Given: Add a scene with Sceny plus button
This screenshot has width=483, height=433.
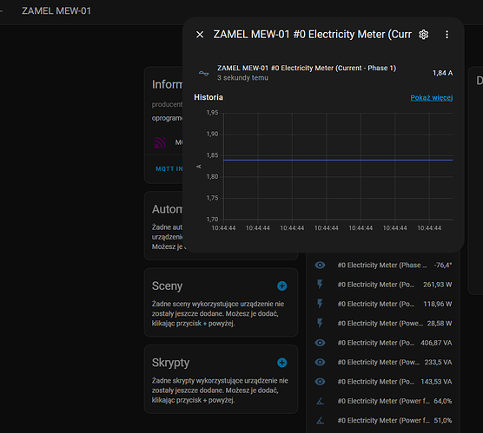Looking at the screenshot, I should tap(281, 285).
